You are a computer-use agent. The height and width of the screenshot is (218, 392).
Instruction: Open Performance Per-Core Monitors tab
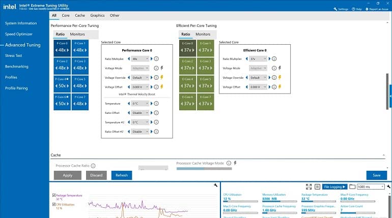77,34
